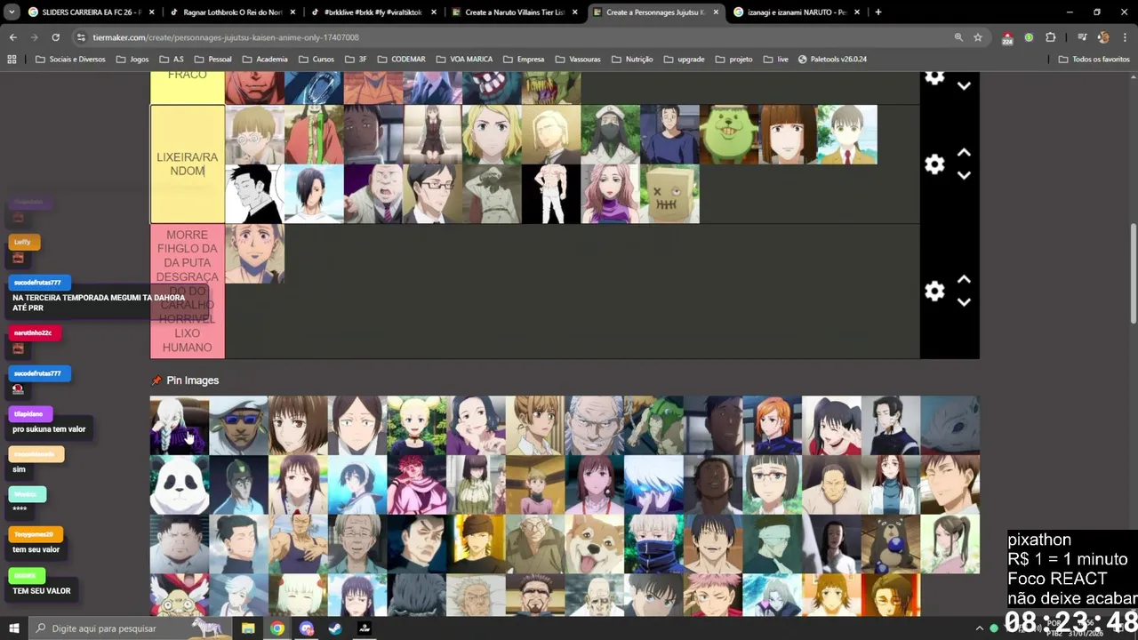The height and width of the screenshot is (640, 1138).
Task: Select the Shiba dog image in pool
Action: point(594,544)
